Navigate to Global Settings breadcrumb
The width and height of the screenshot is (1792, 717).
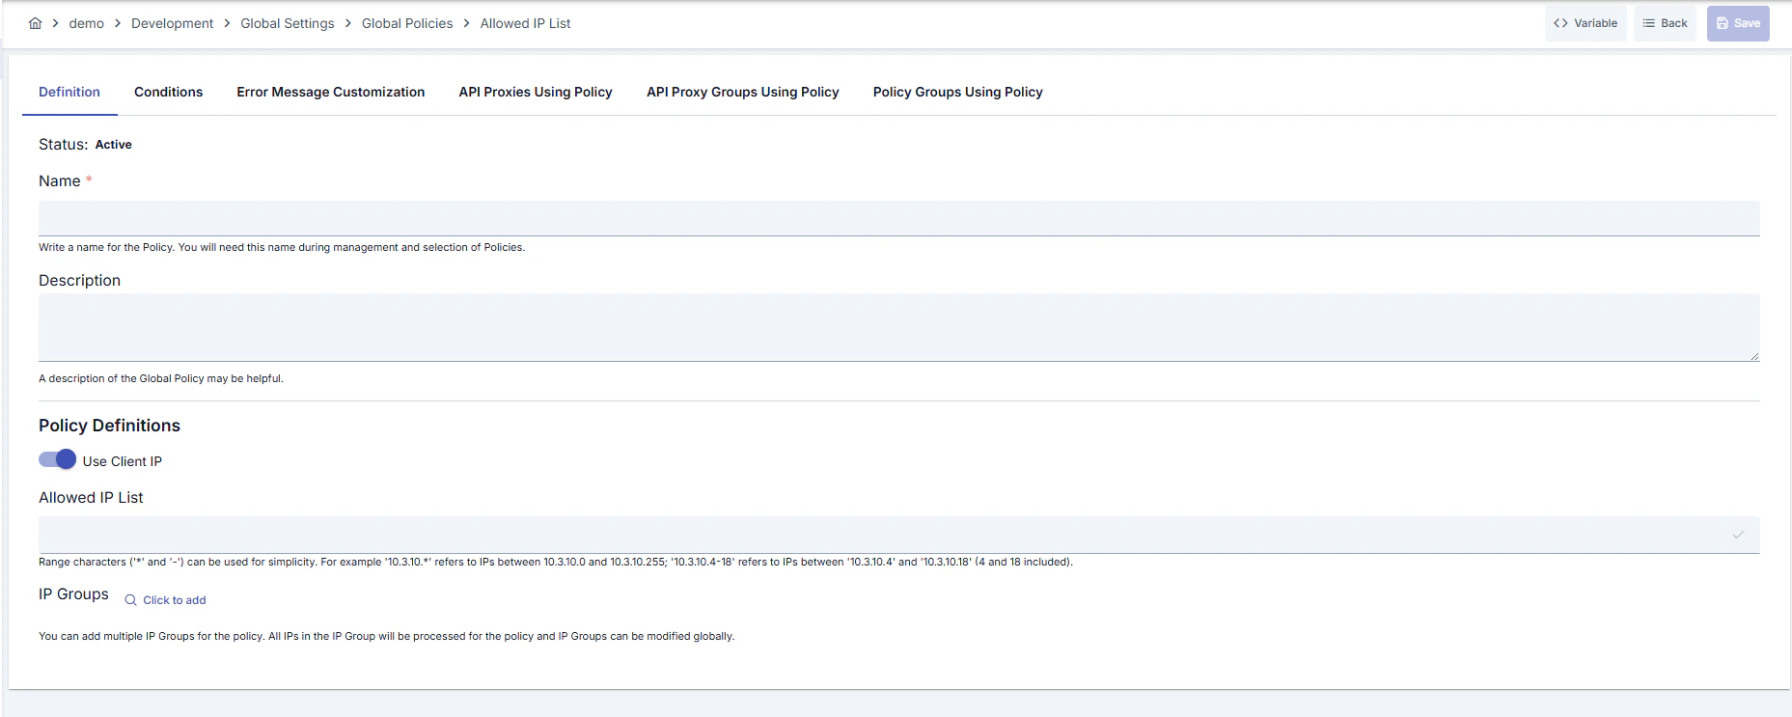[288, 23]
